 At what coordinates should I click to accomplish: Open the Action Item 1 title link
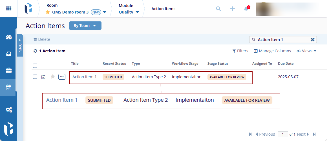pyautogui.click(x=84, y=77)
